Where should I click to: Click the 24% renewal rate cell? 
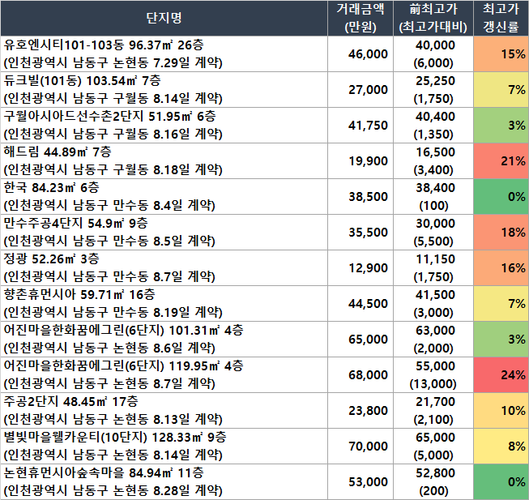tap(501, 375)
